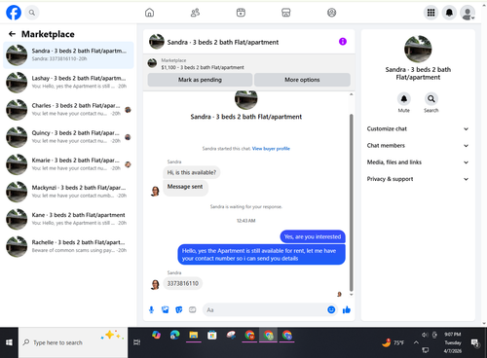The width and height of the screenshot is (487, 358).
Task: Open the Windows notification center icon
Action: [475, 342]
